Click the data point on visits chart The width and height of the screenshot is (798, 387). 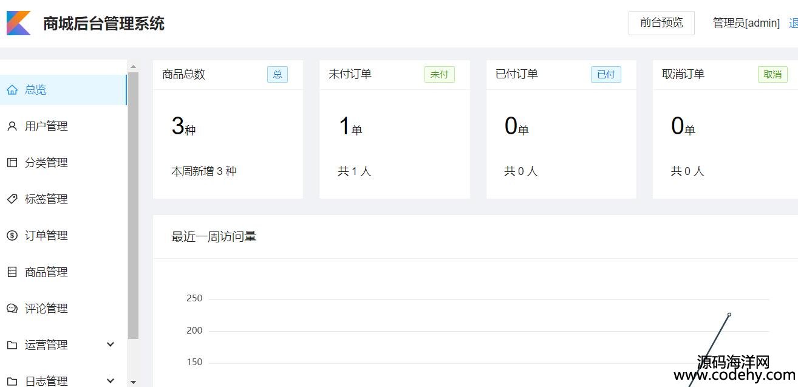(729, 315)
